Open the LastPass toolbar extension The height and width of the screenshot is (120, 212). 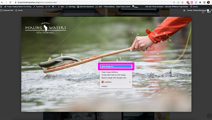188,2
